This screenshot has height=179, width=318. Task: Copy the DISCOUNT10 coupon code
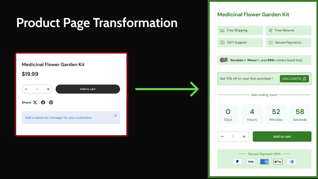click(x=294, y=79)
